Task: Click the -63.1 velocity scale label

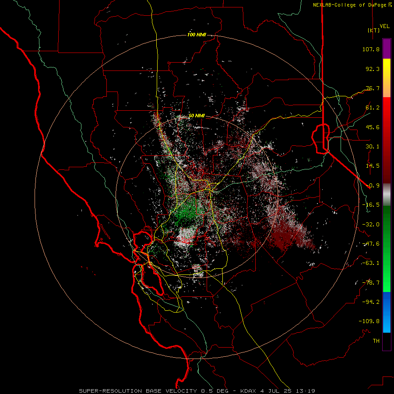Action: click(x=371, y=263)
